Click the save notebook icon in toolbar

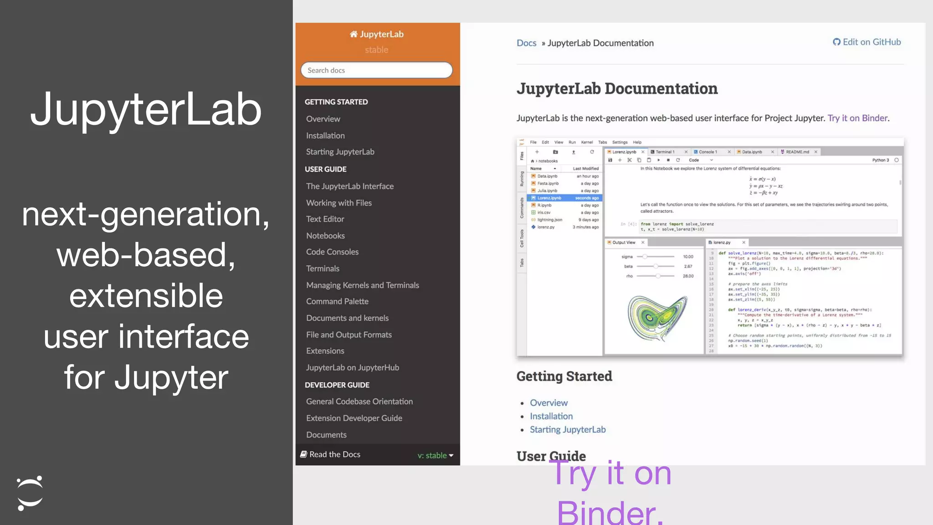pyautogui.click(x=610, y=160)
